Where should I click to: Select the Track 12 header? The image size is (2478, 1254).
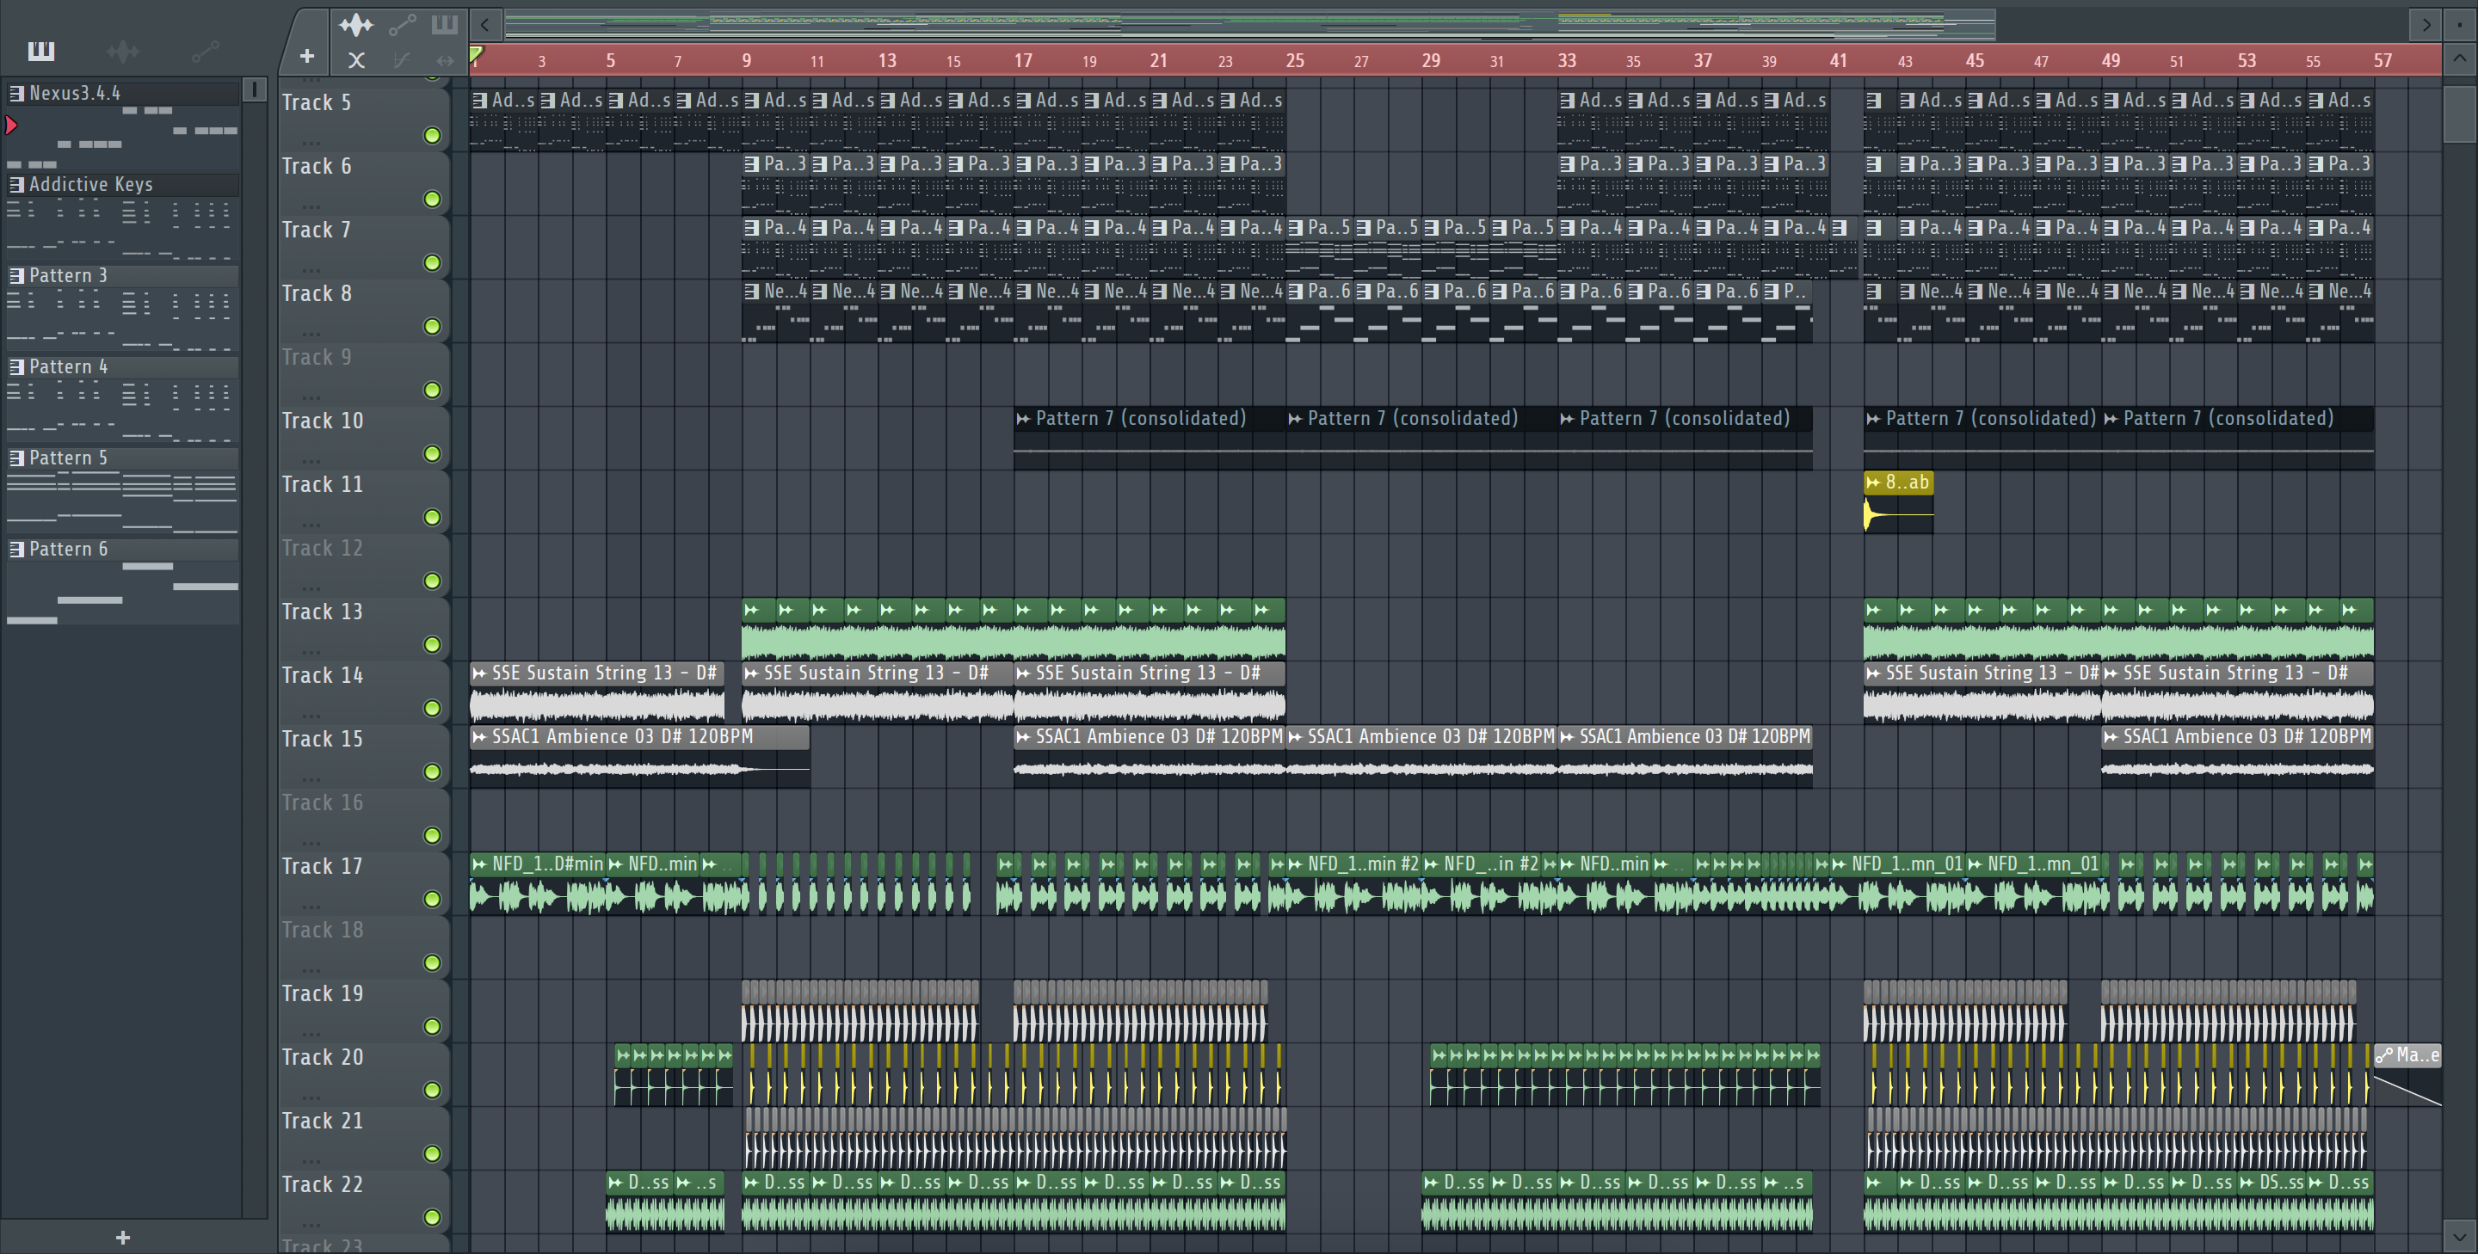click(x=365, y=564)
